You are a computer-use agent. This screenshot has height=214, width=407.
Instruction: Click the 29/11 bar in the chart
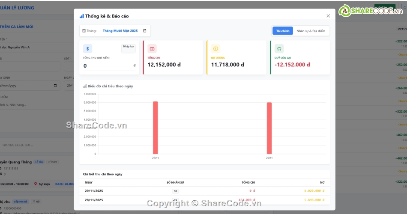click(x=269, y=128)
